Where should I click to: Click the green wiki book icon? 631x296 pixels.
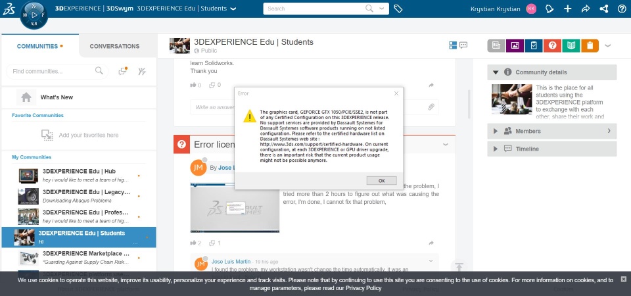click(x=571, y=45)
